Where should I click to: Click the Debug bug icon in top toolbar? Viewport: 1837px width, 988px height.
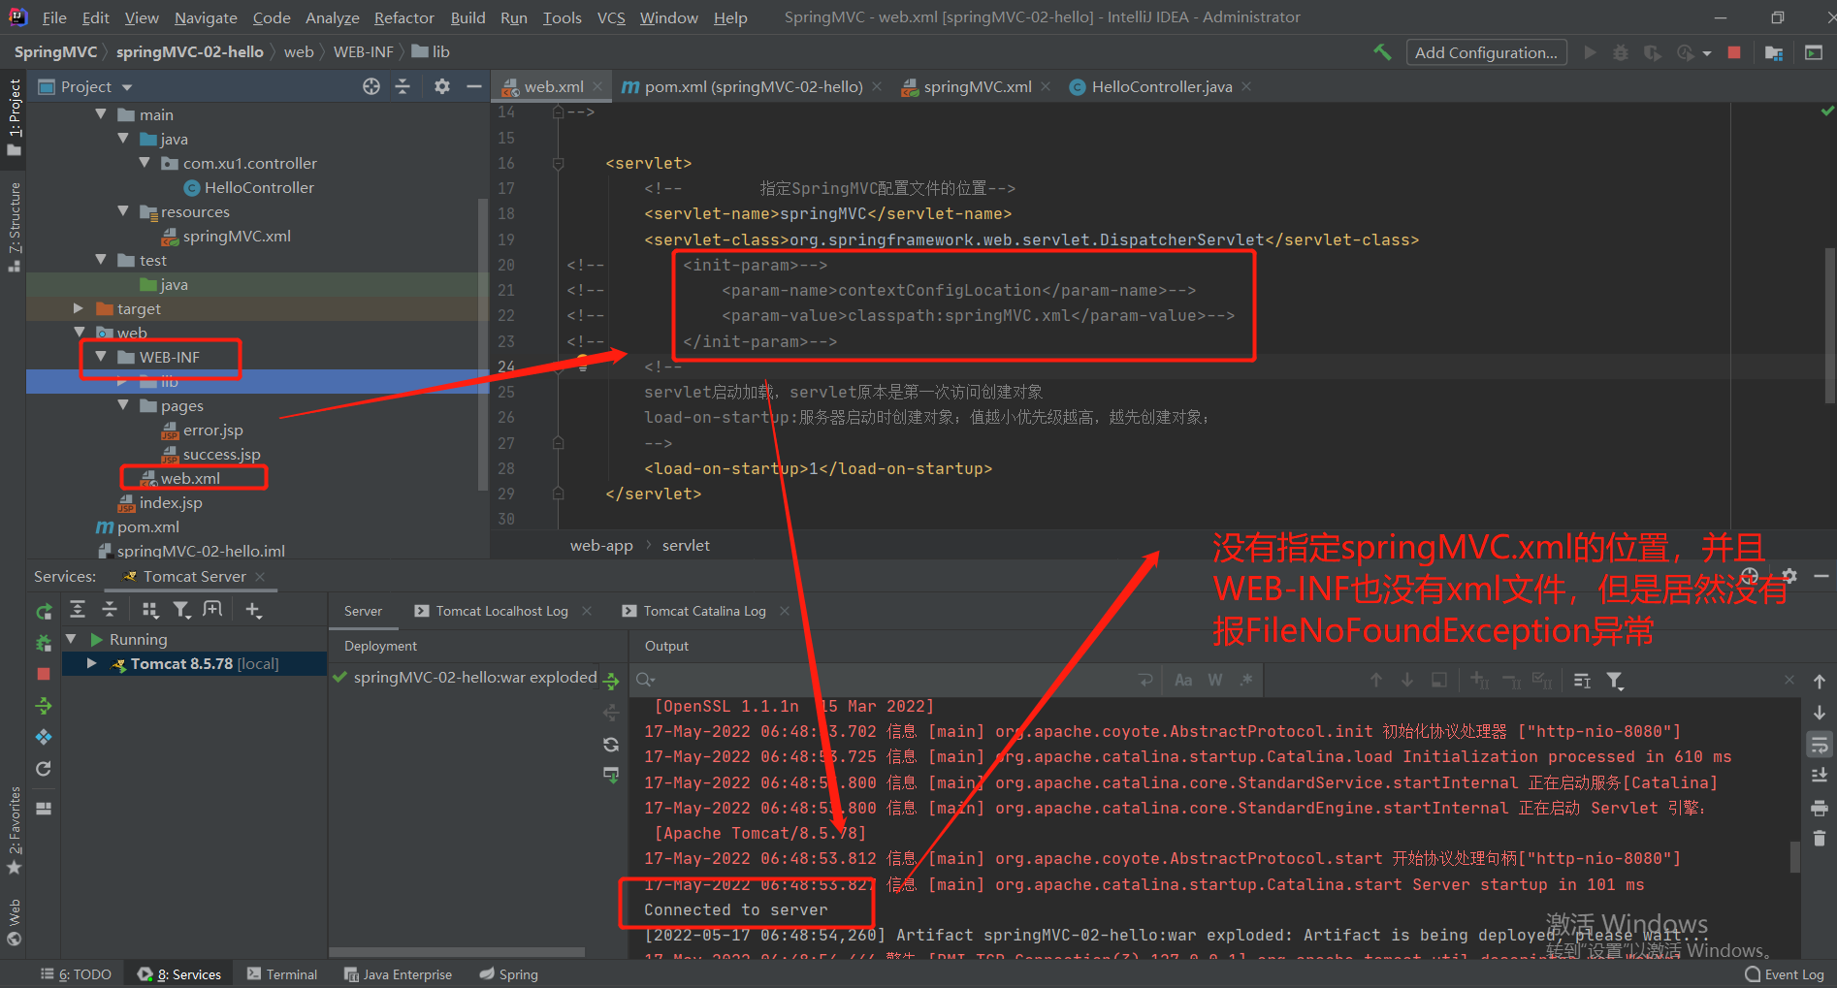click(1620, 52)
